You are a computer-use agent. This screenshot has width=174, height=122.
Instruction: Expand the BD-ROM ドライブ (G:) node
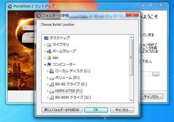coord(48,97)
